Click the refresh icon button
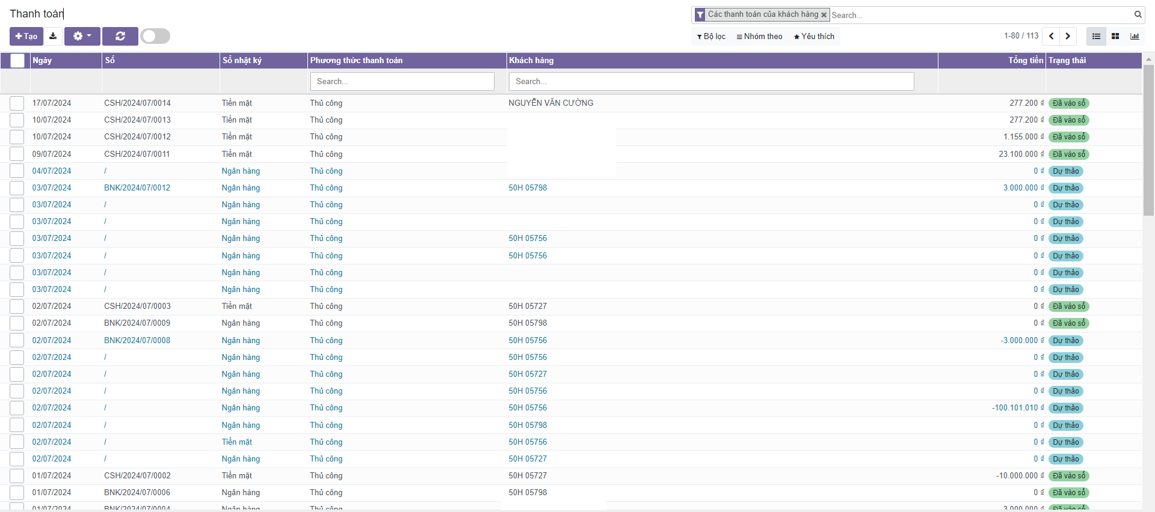Image resolution: width=1155 pixels, height=512 pixels. [x=120, y=36]
